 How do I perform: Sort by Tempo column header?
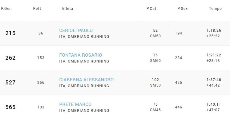pos(215,9)
